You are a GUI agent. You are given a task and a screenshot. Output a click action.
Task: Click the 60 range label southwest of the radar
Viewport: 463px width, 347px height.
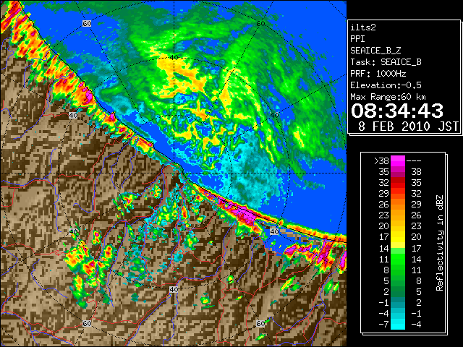pos(87,323)
